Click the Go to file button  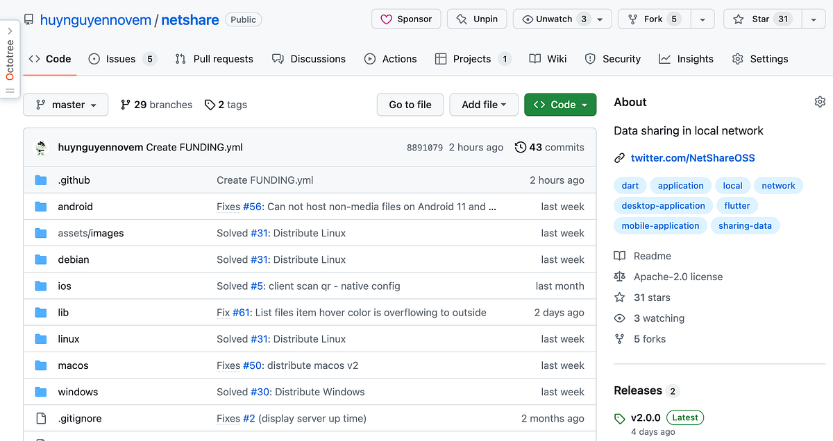410,105
